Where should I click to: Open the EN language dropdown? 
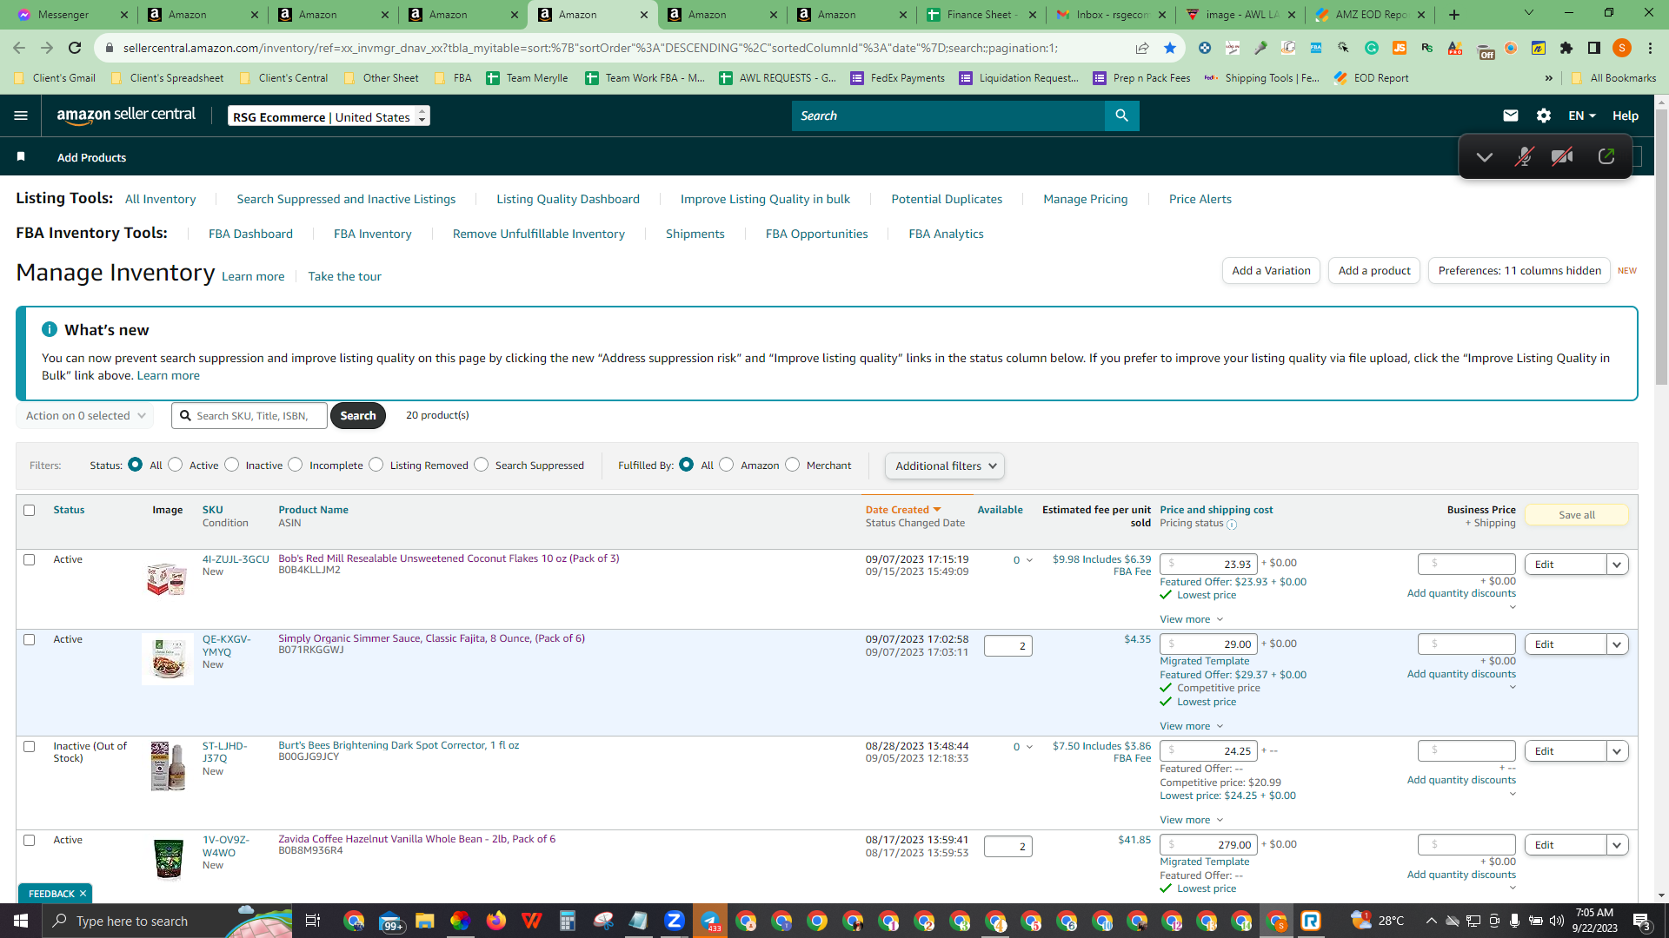(1582, 116)
